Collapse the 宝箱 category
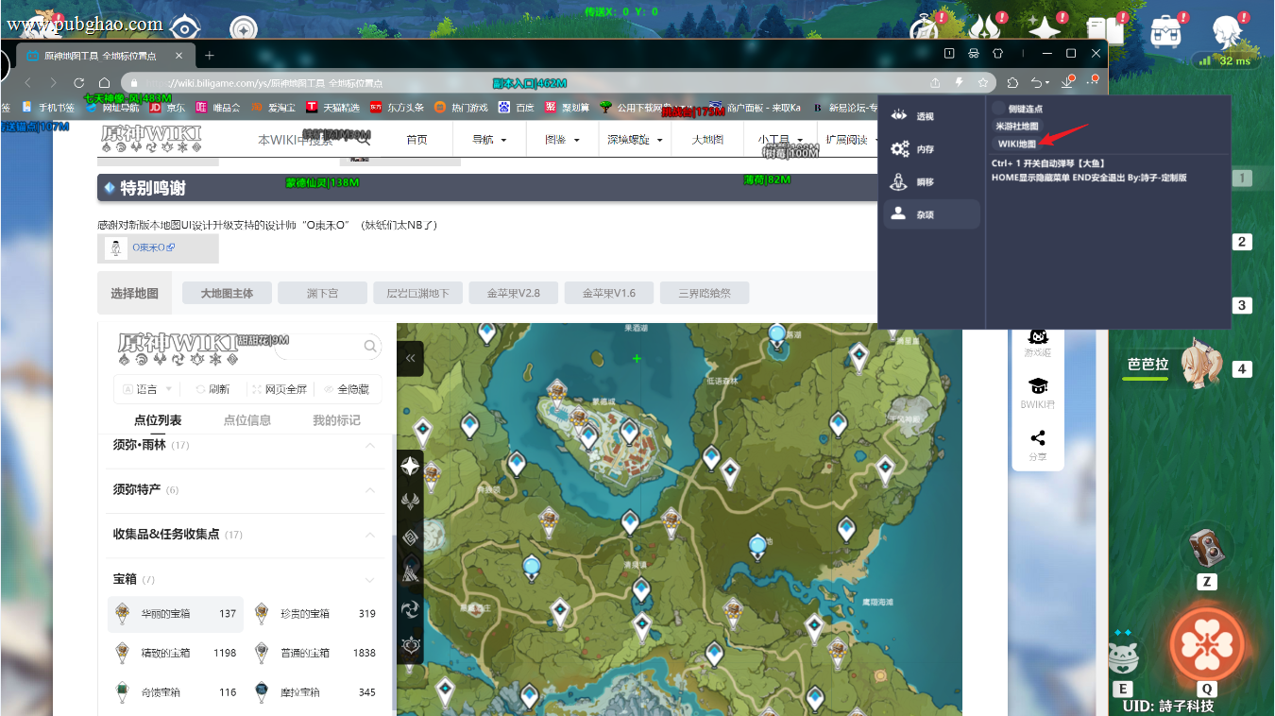Viewport: 1275px width, 716px height. coord(246,579)
